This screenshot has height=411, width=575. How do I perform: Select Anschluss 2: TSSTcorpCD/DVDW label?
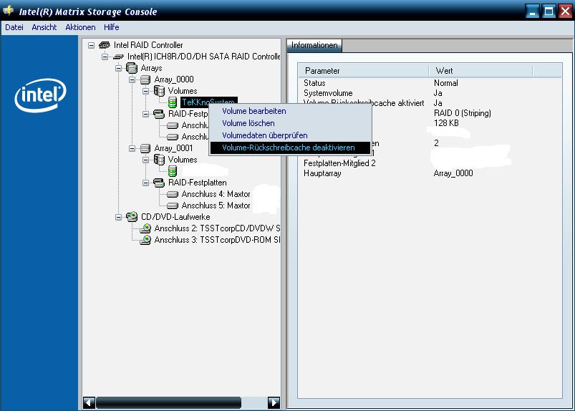tap(217, 228)
